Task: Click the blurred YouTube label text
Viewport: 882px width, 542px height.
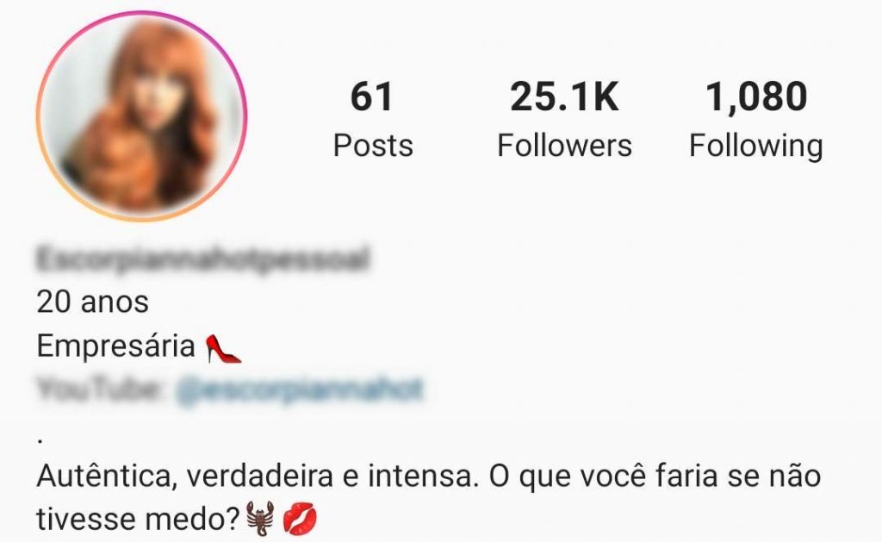Action: [99, 389]
